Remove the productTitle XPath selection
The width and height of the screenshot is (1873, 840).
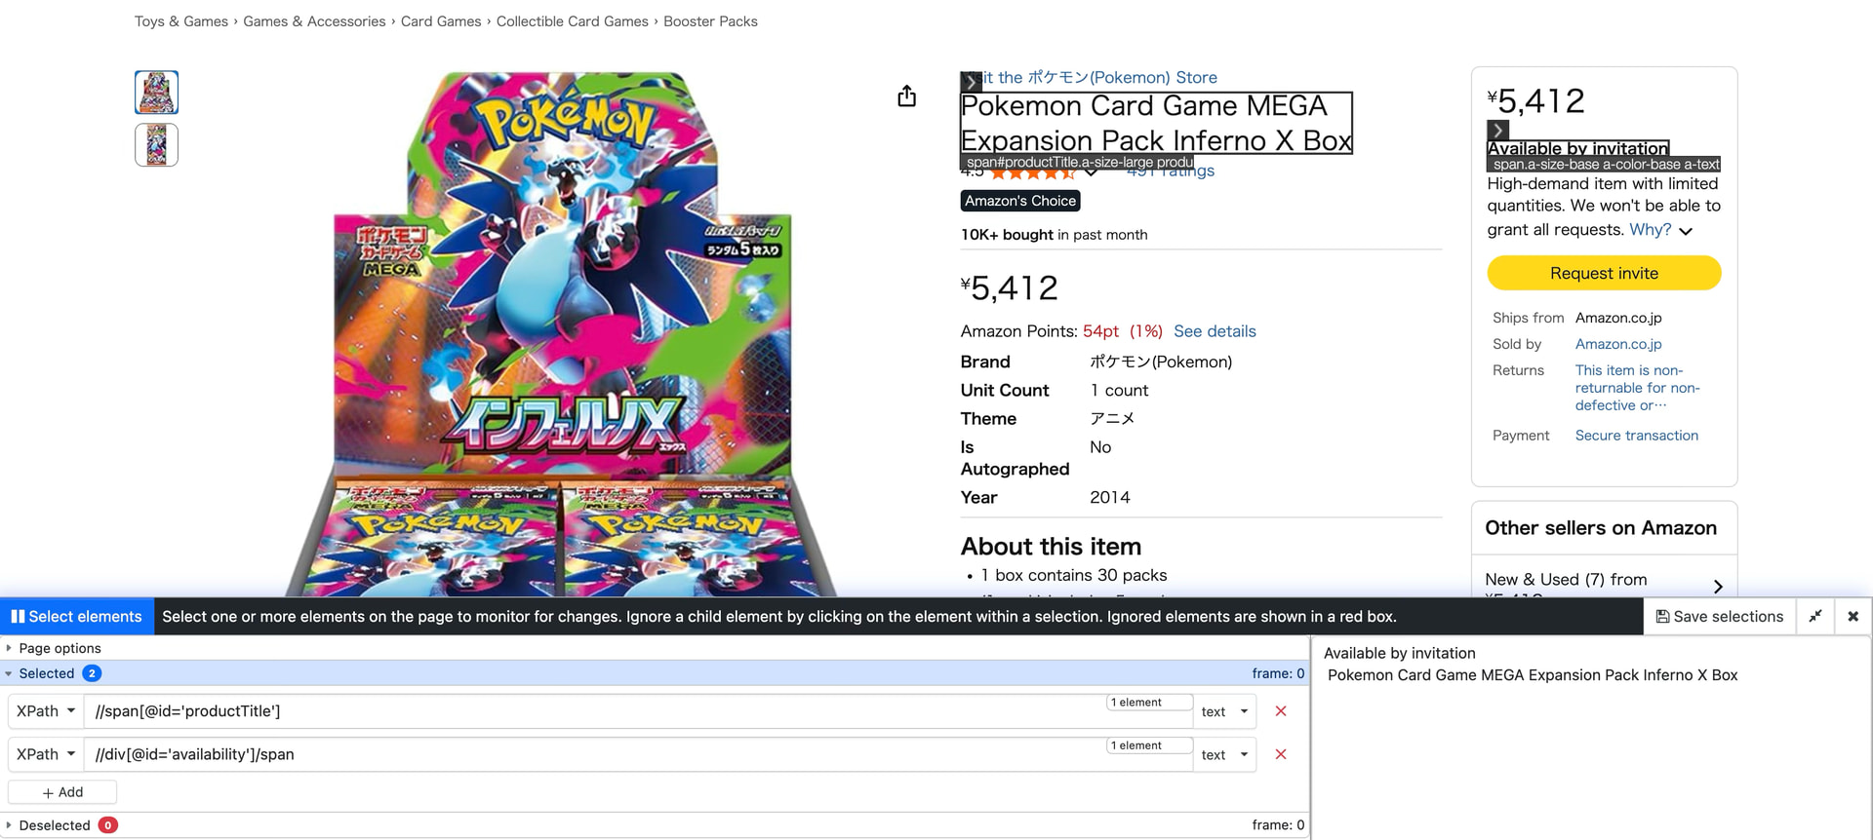[x=1281, y=711]
